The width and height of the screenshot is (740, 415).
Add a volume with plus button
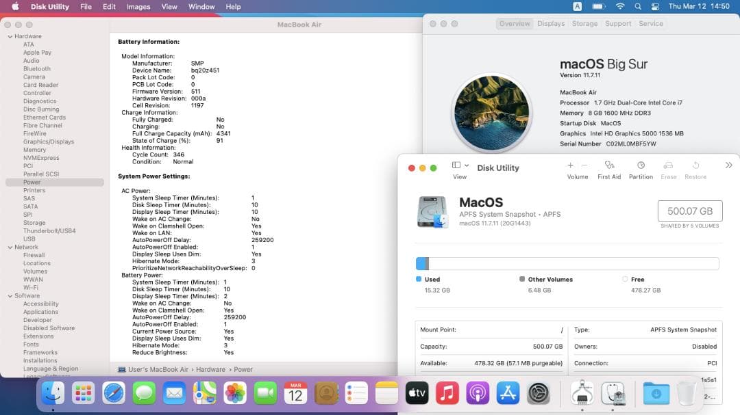pos(570,165)
